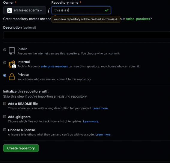Image resolution: width=170 pixels, height=163 pixels.
Task: Click into the Description input field
Action: 87,35
